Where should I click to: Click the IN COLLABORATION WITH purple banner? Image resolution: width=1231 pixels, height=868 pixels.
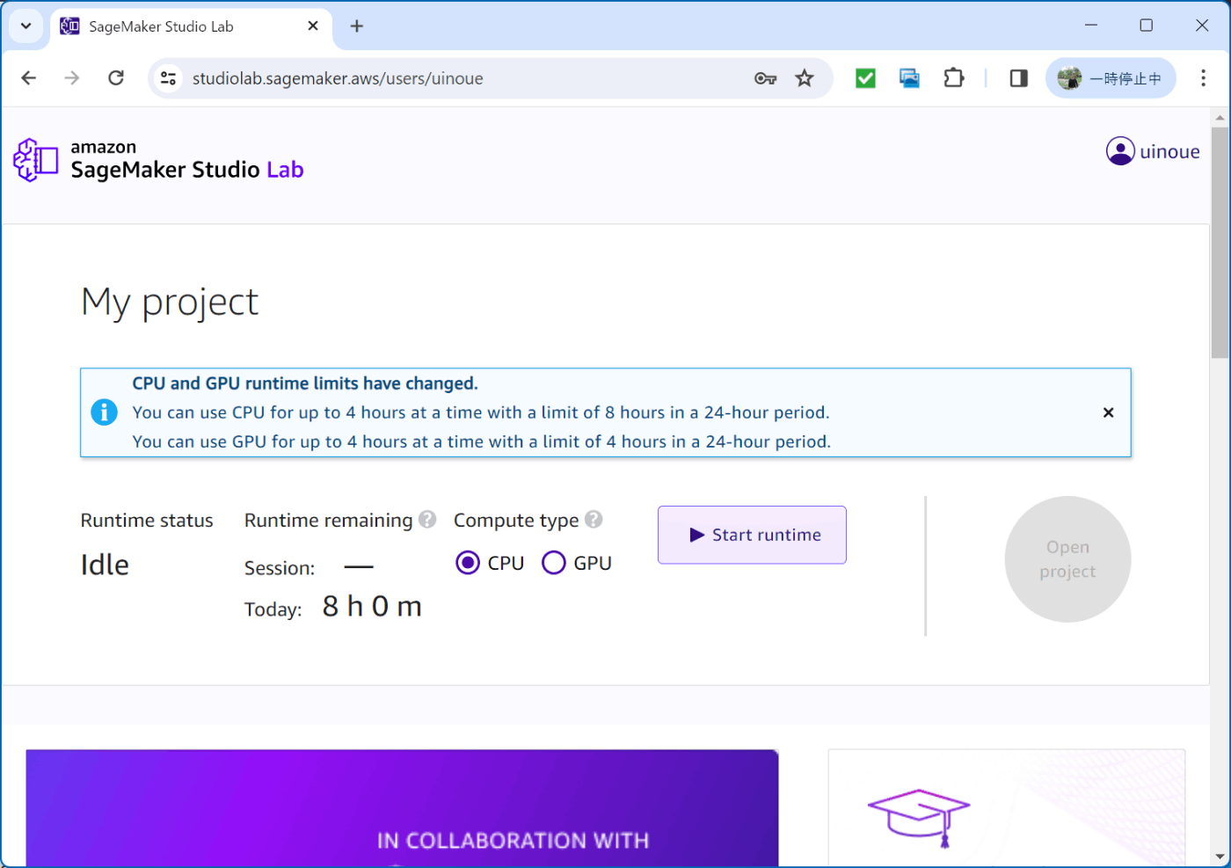(402, 808)
